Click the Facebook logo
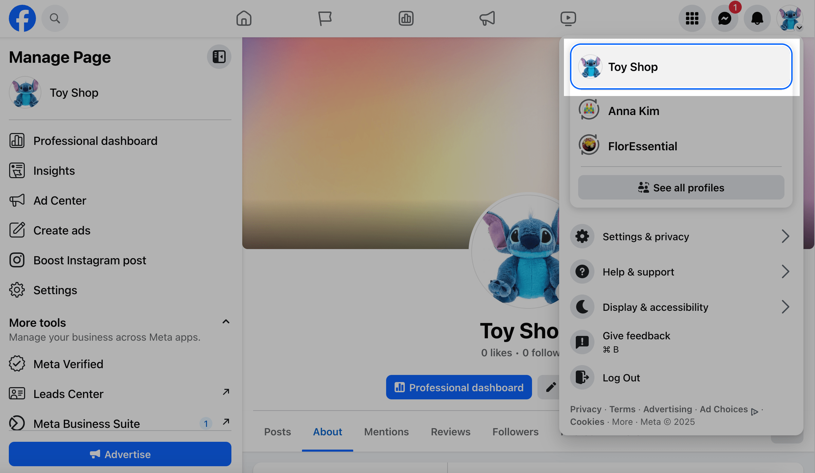 coord(22,18)
